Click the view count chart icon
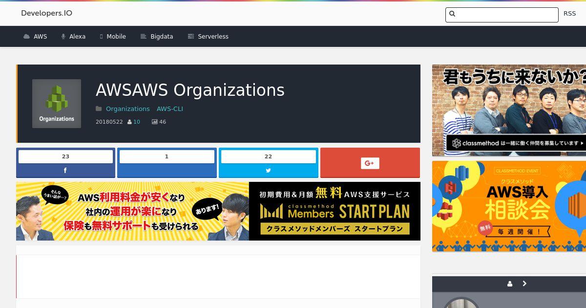The width and height of the screenshot is (586, 308). pyautogui.click(x=155, y=122)
